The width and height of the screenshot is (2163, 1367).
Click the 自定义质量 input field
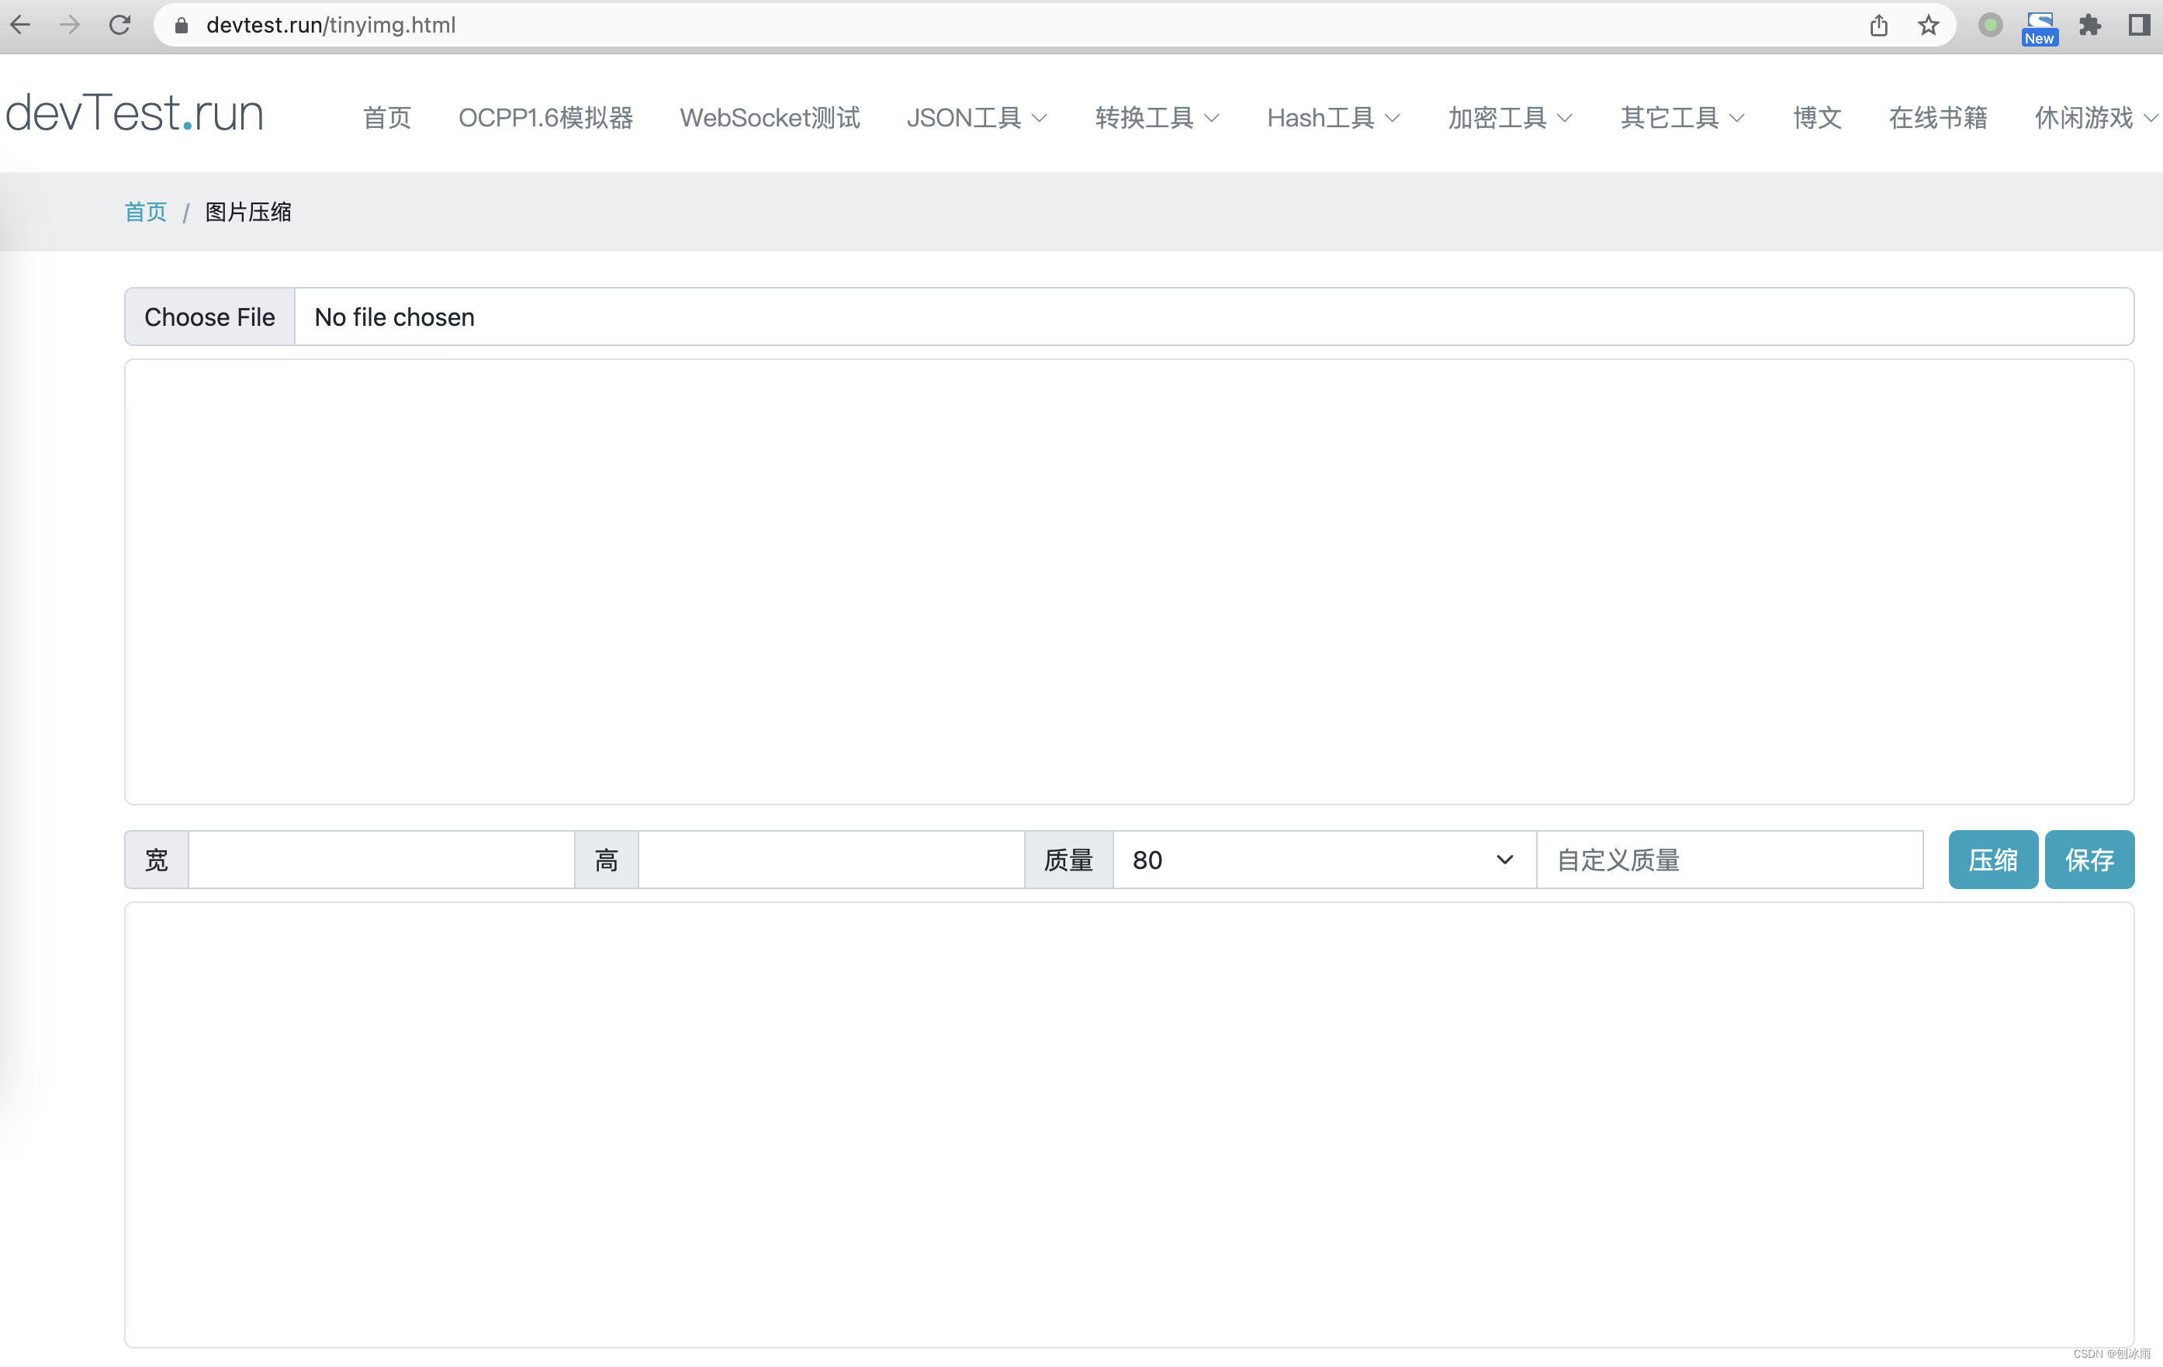pos(1729,860)
